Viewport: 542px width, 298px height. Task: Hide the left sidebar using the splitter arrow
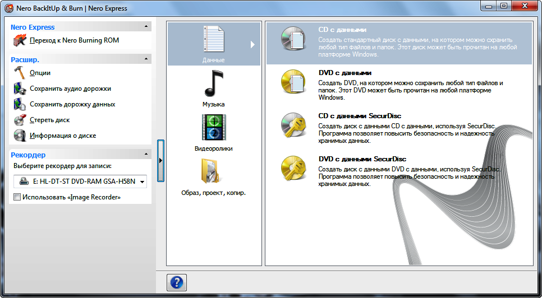click(x=160, y=161)
